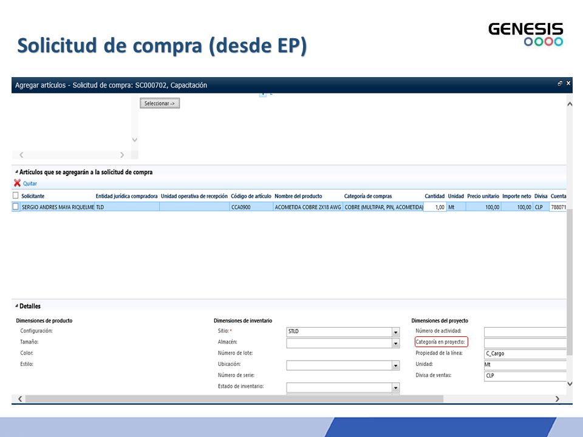
Task: Click the red X Quitar icon
Action: click(17, 183)
